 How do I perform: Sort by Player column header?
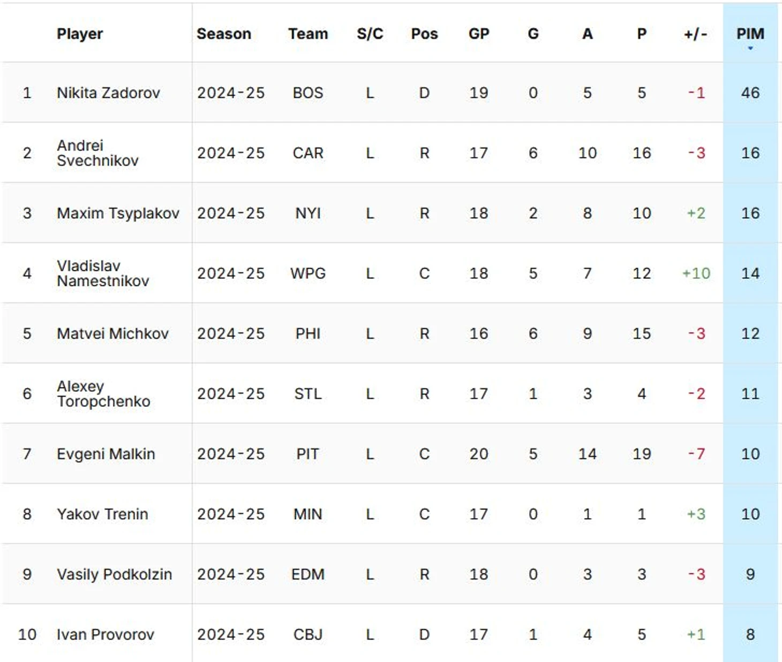coord(80,34)
